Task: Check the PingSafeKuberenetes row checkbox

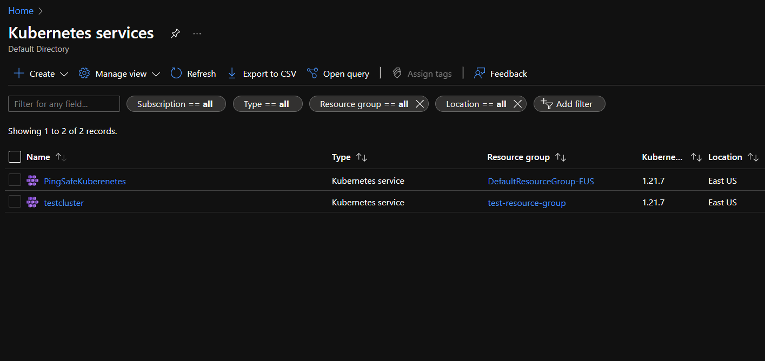Action: (15, 180)
